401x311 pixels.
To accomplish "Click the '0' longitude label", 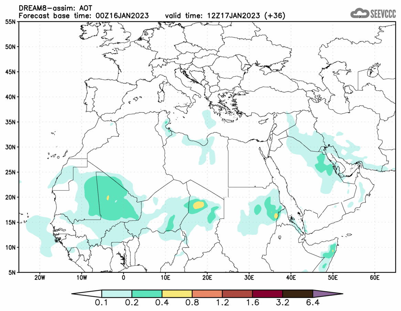I will click(x=124, y=278).
